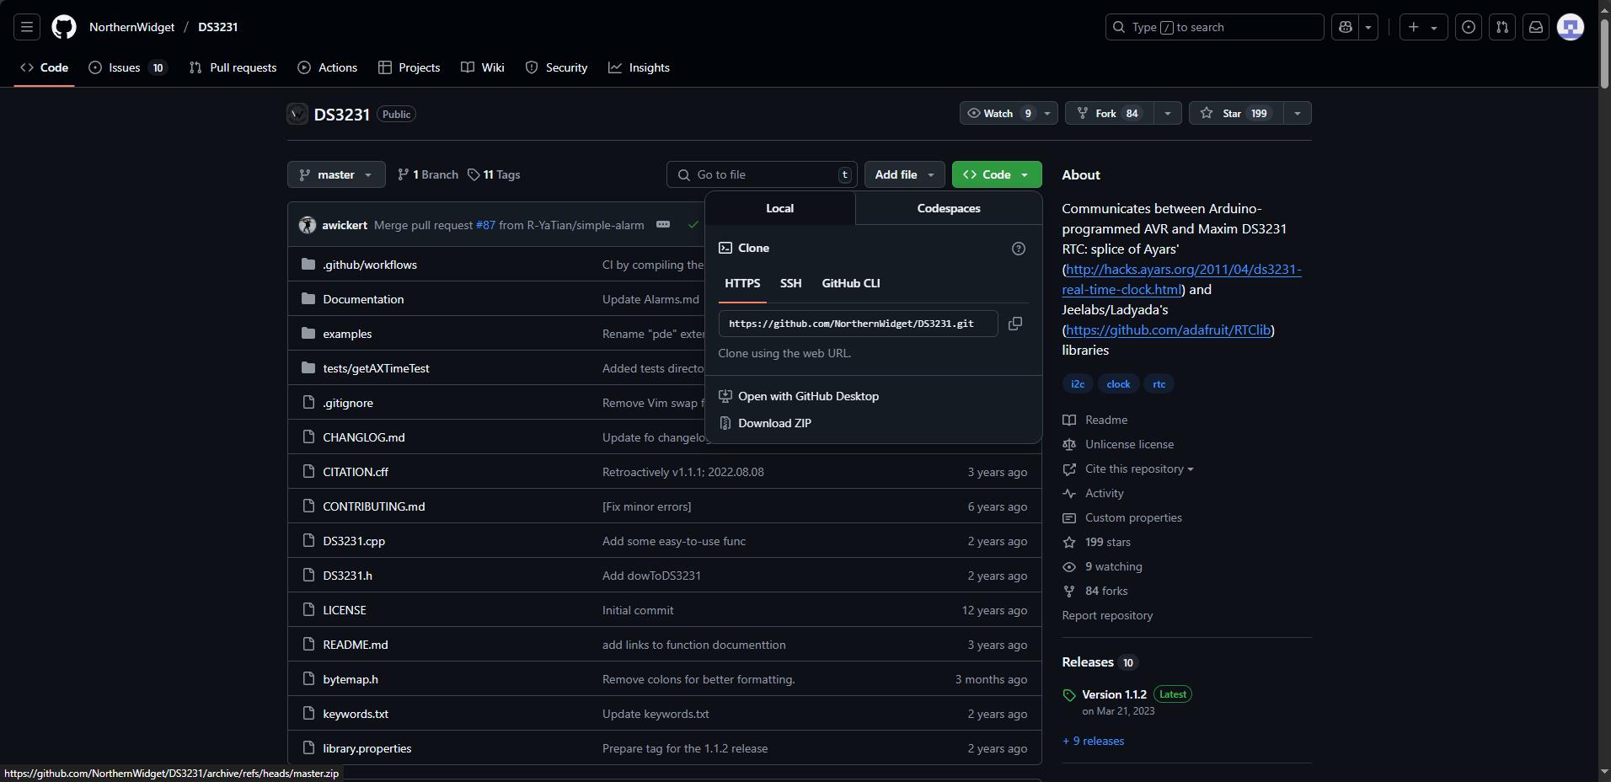Select the Codespaces tab in Code popup
Viewport: 1611px width, 782px height.
(x=949, y=208)
